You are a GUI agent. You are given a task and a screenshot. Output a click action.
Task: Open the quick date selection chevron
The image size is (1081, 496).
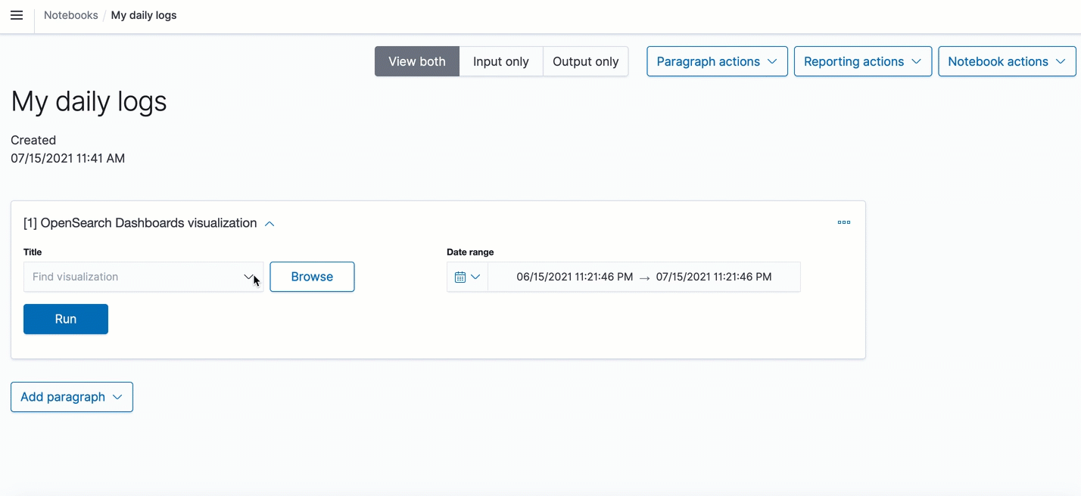point(475,277)
